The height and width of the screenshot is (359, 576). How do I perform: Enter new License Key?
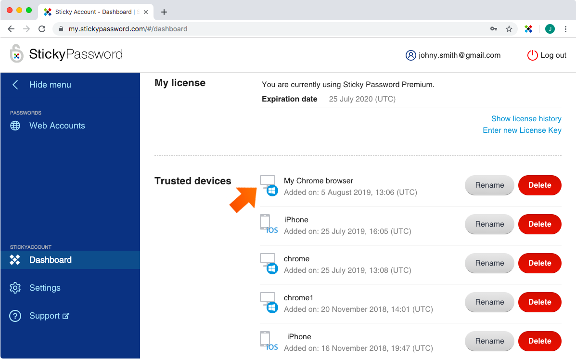(522, 130)
